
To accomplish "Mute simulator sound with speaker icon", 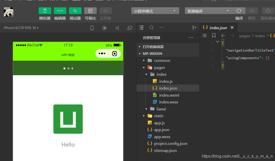I will [x=117, y=28].
